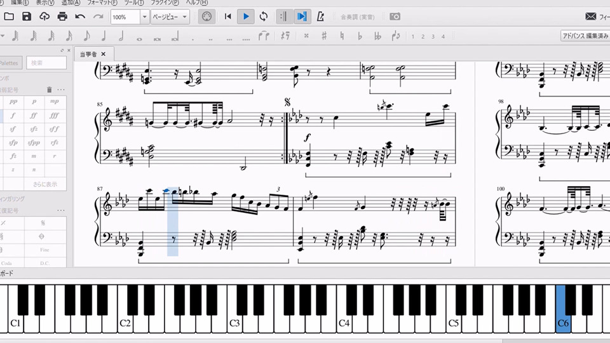Open the ヘルプ(H) menu
610x343 pixels.
tap(196, 3)
